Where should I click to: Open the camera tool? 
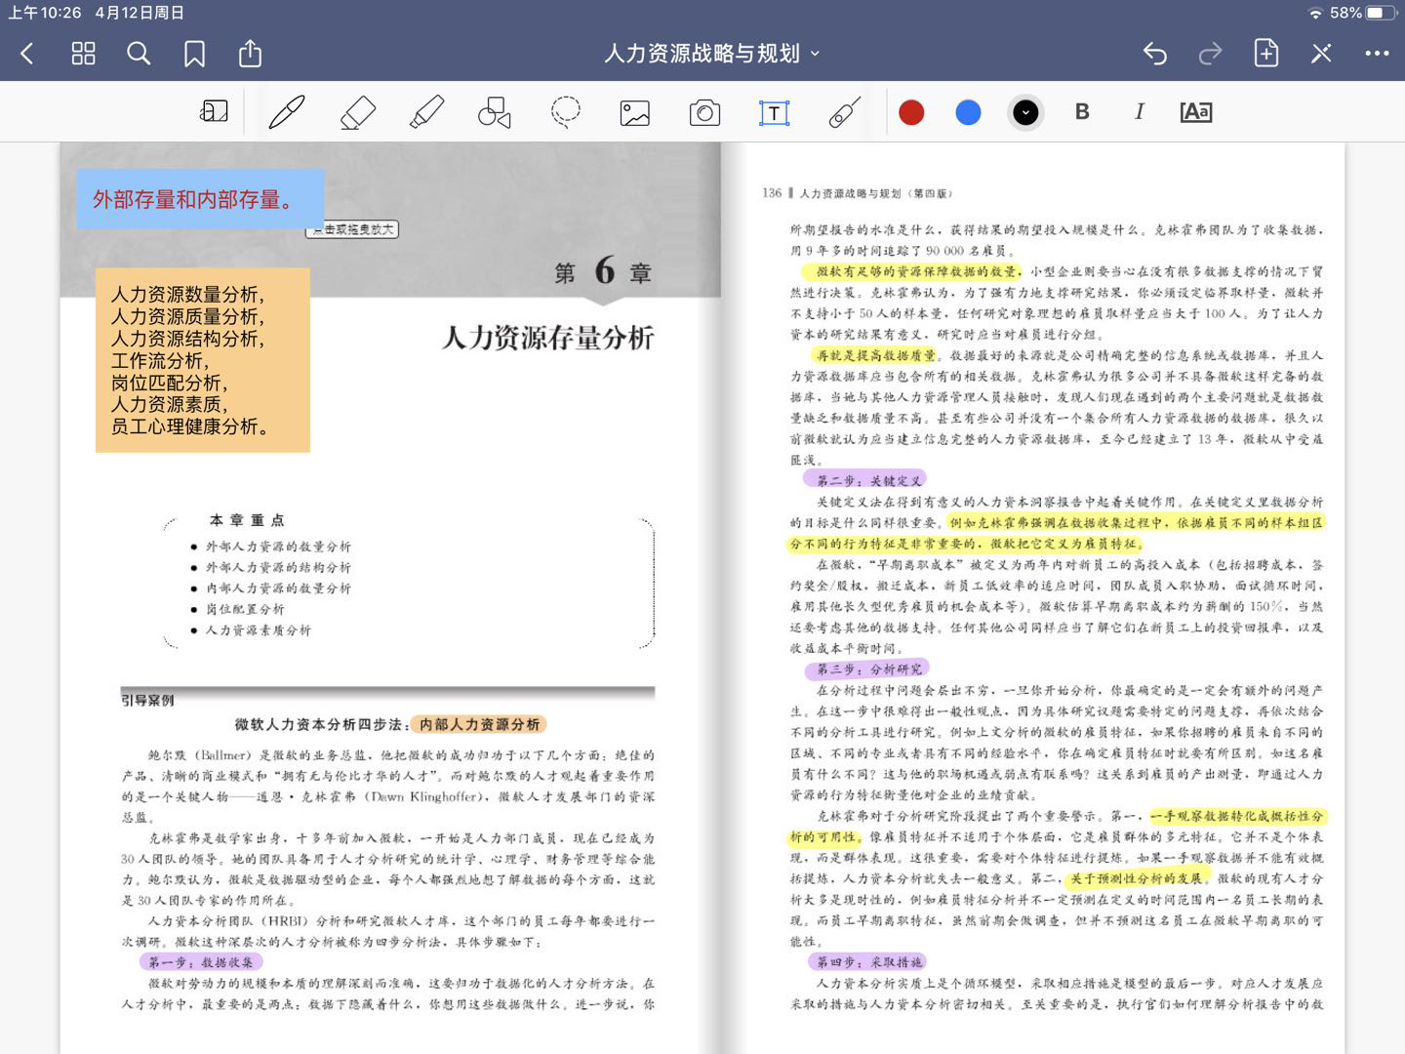[x=704, y=113]
